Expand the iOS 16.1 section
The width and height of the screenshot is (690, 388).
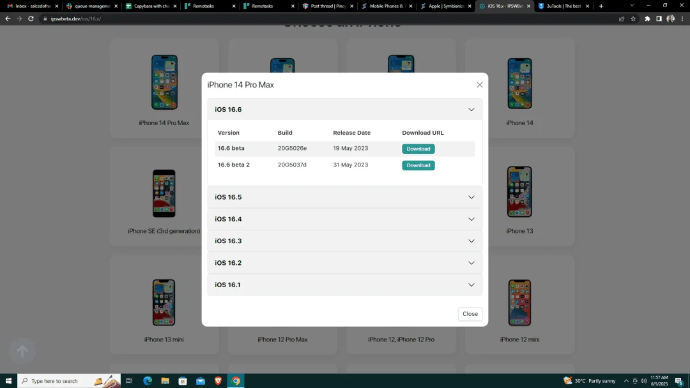point(344,285)
